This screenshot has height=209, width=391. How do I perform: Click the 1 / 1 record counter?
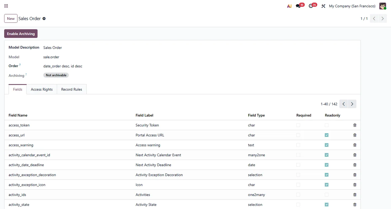coord(364,18)
